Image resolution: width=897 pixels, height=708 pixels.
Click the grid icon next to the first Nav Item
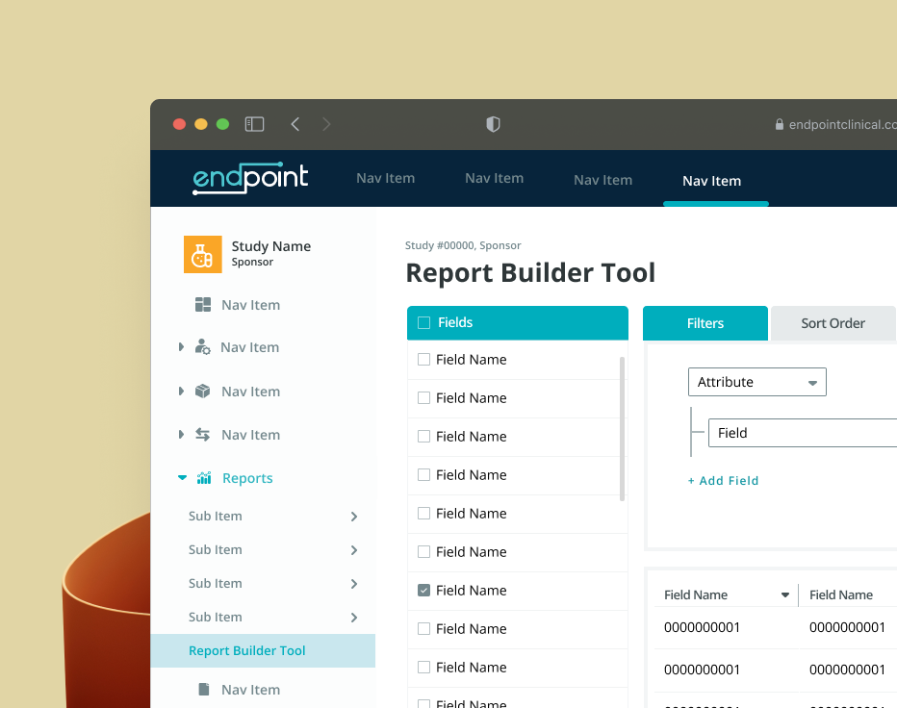206,304
